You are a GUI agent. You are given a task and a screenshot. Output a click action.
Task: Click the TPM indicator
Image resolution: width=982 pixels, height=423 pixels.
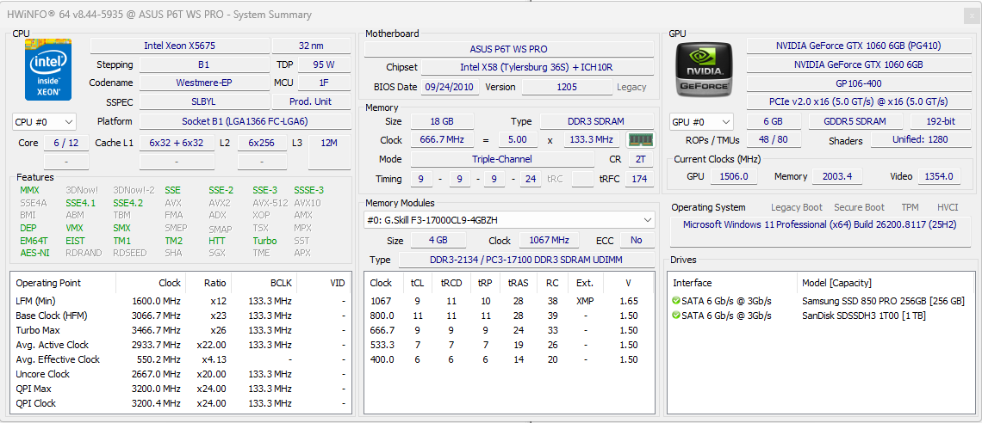(910, 207)
